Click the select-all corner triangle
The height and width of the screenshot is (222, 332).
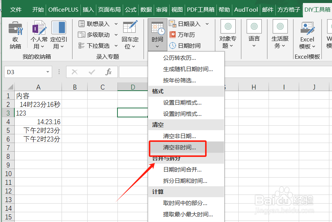pyautogui.click(x=10, y=87)
